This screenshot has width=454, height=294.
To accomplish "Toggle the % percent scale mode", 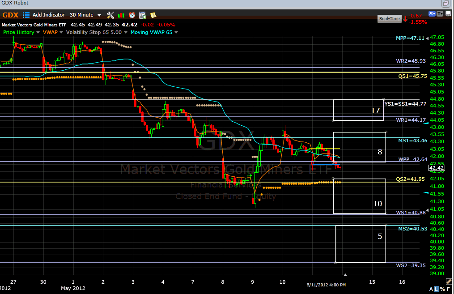I will pyautogui.click(x=442, y=289).
